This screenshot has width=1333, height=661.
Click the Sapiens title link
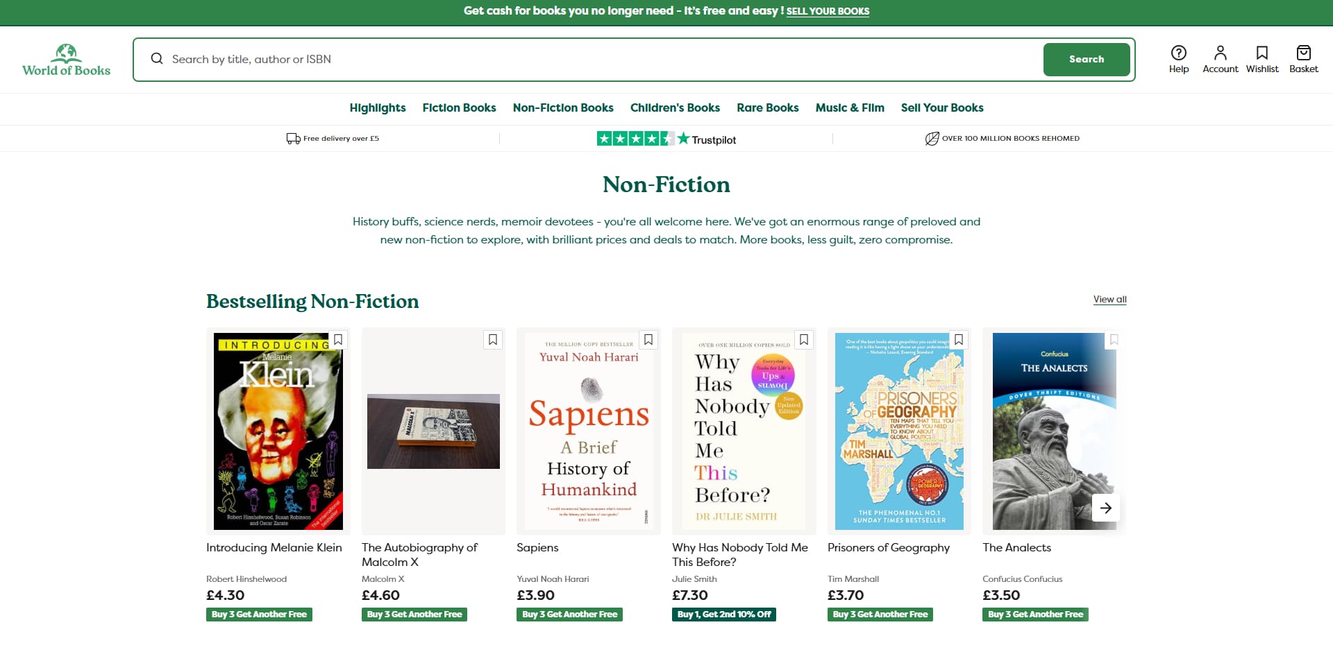click(x=537, y=548)
